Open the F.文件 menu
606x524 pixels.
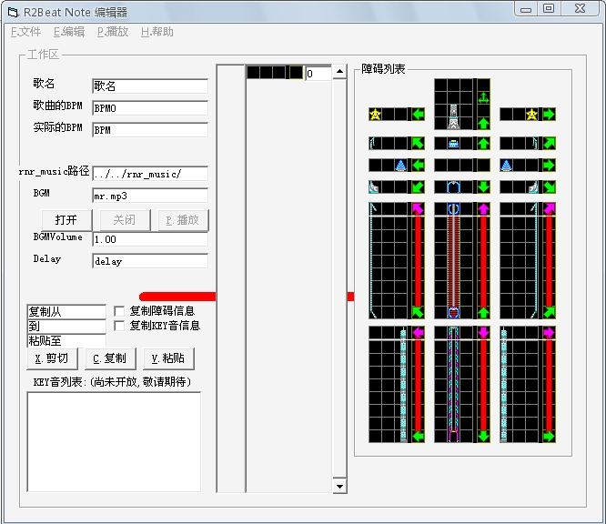tap(25, 32)
